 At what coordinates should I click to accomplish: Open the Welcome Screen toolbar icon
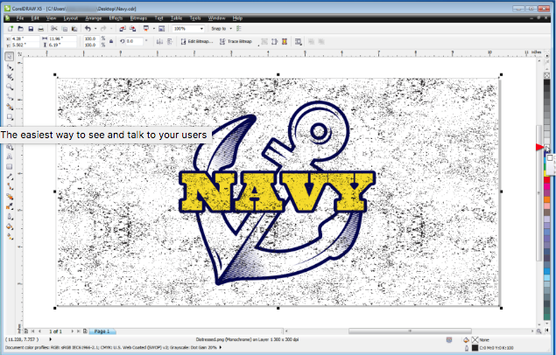pyautogui.click(x=161, y=29)
